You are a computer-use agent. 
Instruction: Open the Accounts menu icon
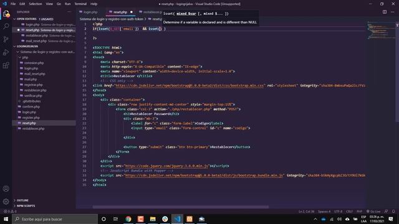6,189
